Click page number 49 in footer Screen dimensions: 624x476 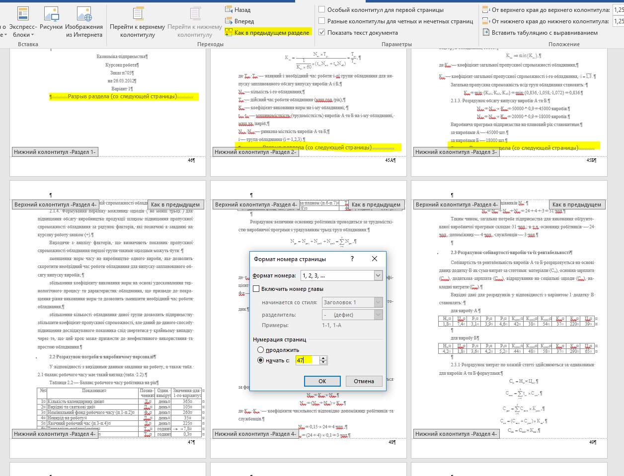pos(593,442)
